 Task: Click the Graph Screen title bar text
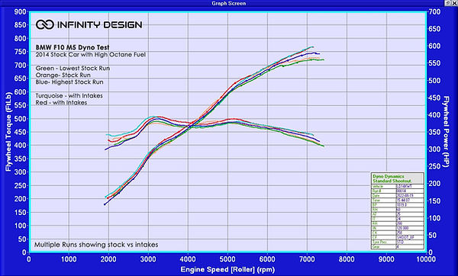[229, 3]
